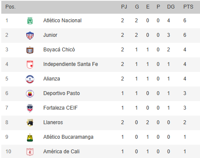Select the Deportivo Pasto team name
Viewport: 200px width, 158px height.
(62, 93)
